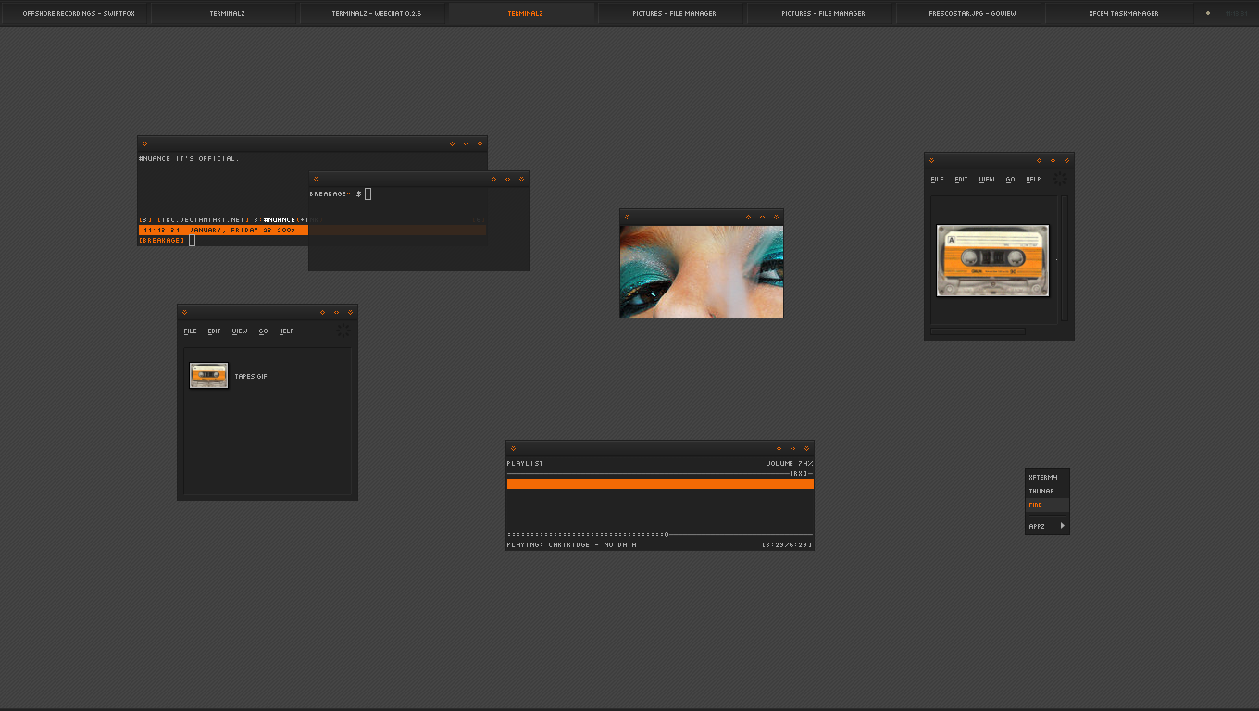
Task: Click eye makeup photo in image viewer
Action: [x=702, y=271]
